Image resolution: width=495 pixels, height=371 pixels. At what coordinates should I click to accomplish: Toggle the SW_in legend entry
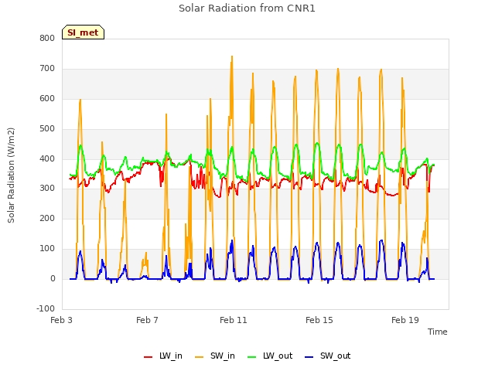point(215,356)
